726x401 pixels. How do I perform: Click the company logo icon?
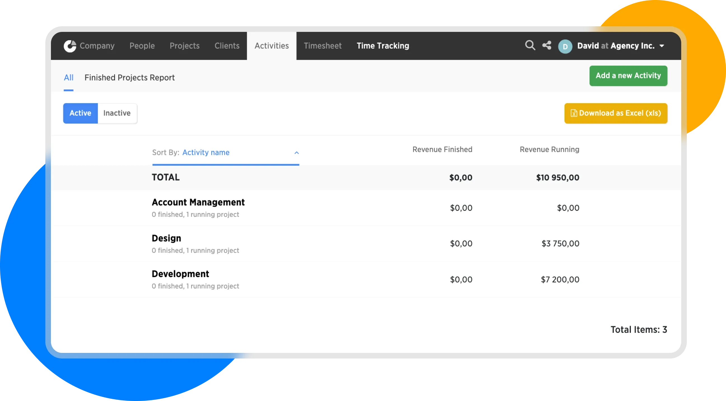70,46
